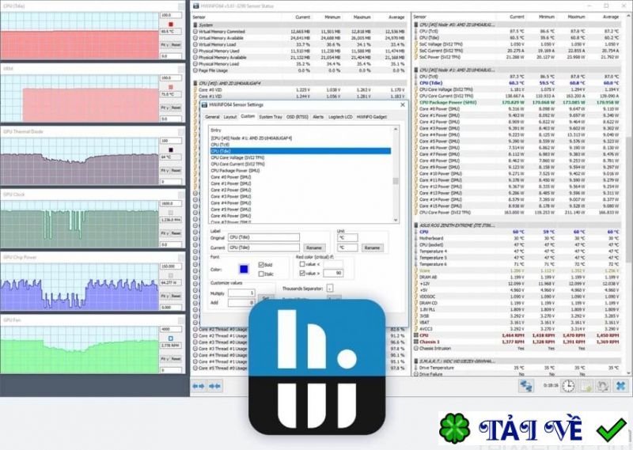
Task: Click the icon beside Drive Temperature row
Action: (416, 368)
